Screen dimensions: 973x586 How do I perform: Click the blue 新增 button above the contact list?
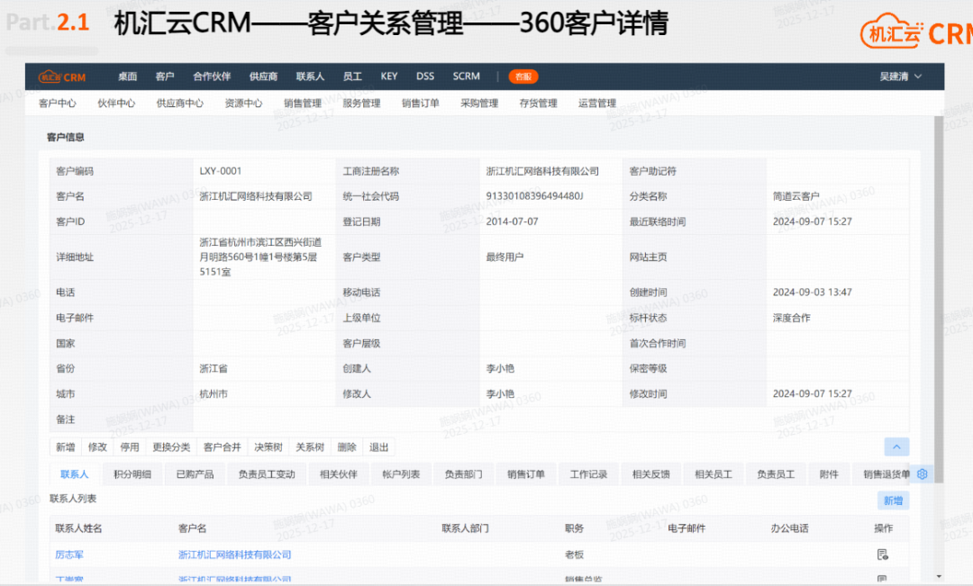click(x=893, y=500)
